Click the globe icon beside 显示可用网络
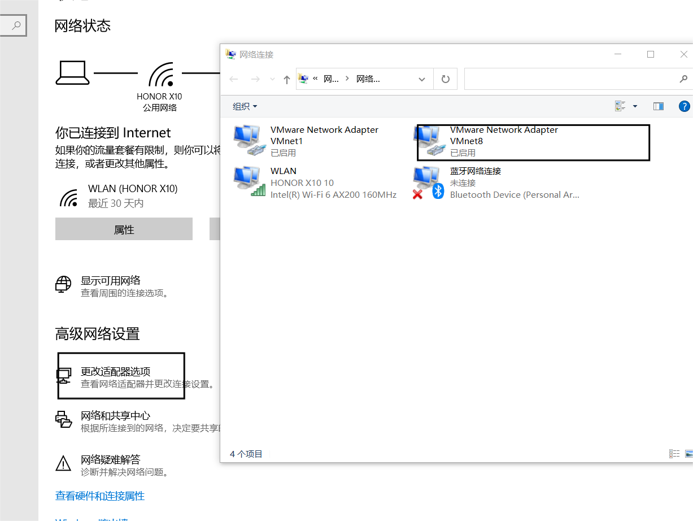The image size is (693, 521). click(x=63, y=284)
